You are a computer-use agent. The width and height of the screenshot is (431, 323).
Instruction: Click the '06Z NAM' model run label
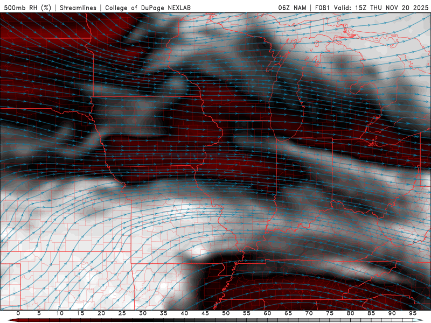[292, 8]
